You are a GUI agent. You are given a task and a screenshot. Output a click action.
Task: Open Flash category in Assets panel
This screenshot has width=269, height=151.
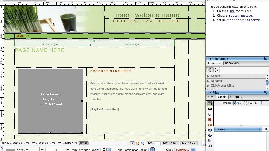click(x=209, y=120)
